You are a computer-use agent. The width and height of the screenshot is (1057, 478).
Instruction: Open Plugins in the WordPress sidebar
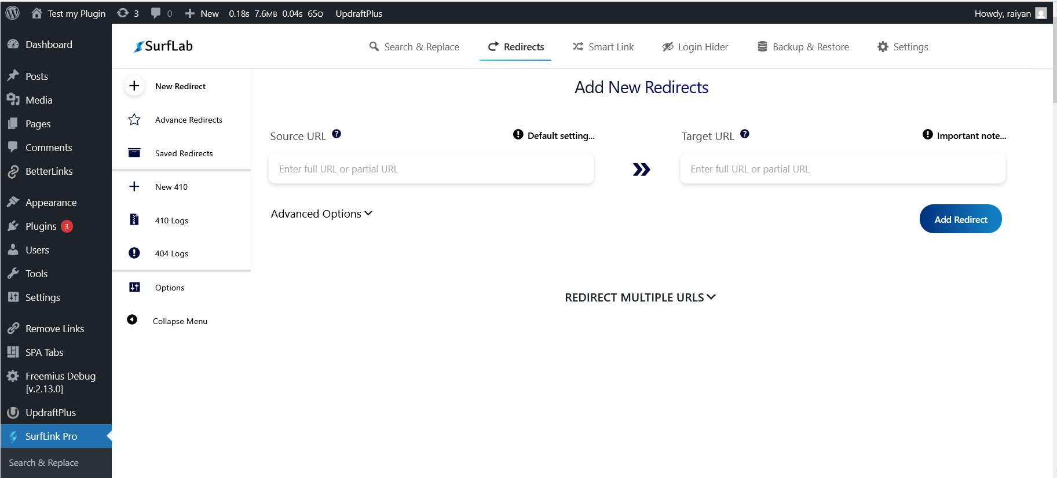coord(41,226)
